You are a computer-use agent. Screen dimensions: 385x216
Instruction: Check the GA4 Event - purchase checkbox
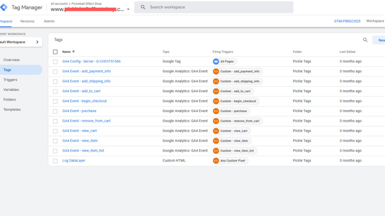[x=55, y=111]
